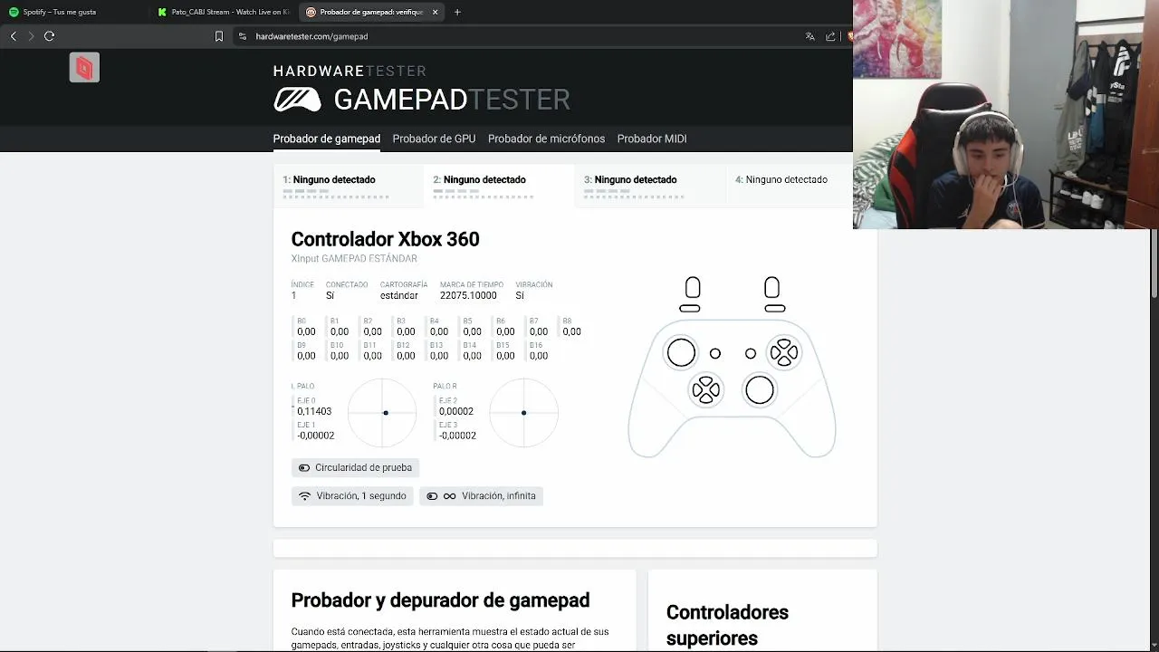This screenshot has height=652, width=1159.
Task: Click the HARDWARETESTER header link
Action: tap(350, 71)
